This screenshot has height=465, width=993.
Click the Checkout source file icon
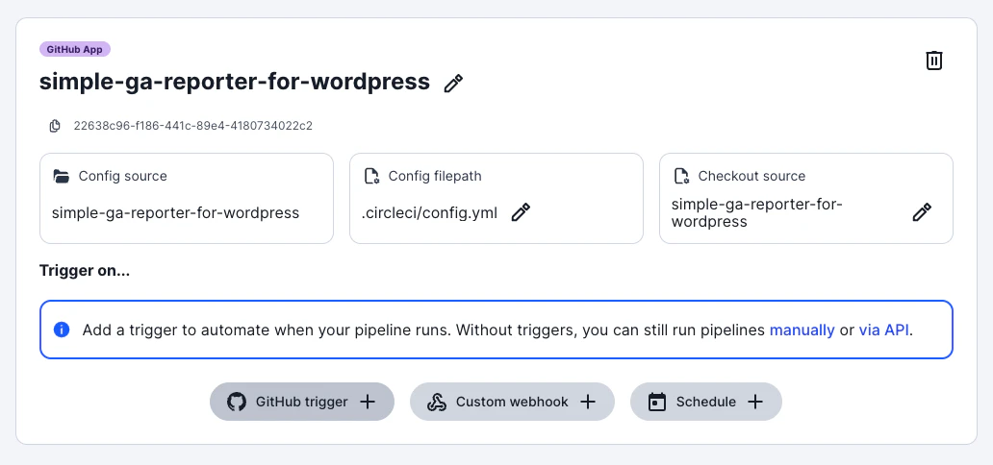click(681, 176)
